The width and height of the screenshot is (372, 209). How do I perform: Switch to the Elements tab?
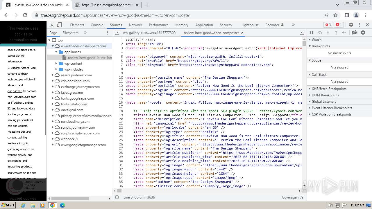[77, 25]
